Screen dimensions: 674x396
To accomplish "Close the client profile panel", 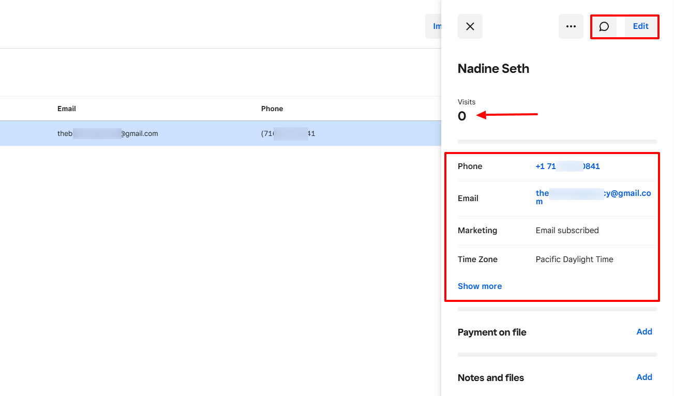I will pos(470,26).
